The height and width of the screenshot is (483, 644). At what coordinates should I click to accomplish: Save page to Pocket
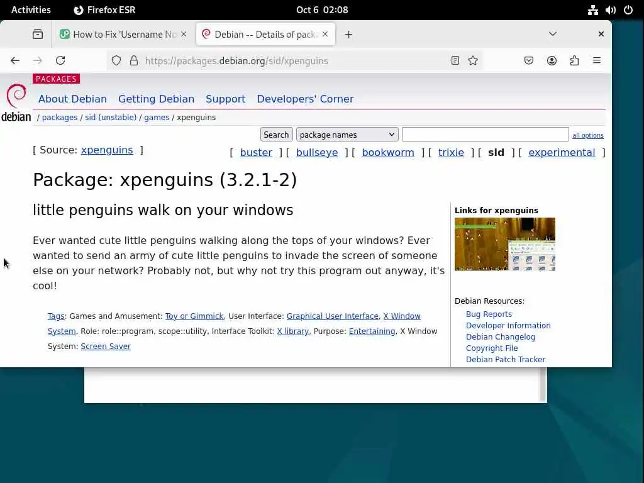point(529,61)
